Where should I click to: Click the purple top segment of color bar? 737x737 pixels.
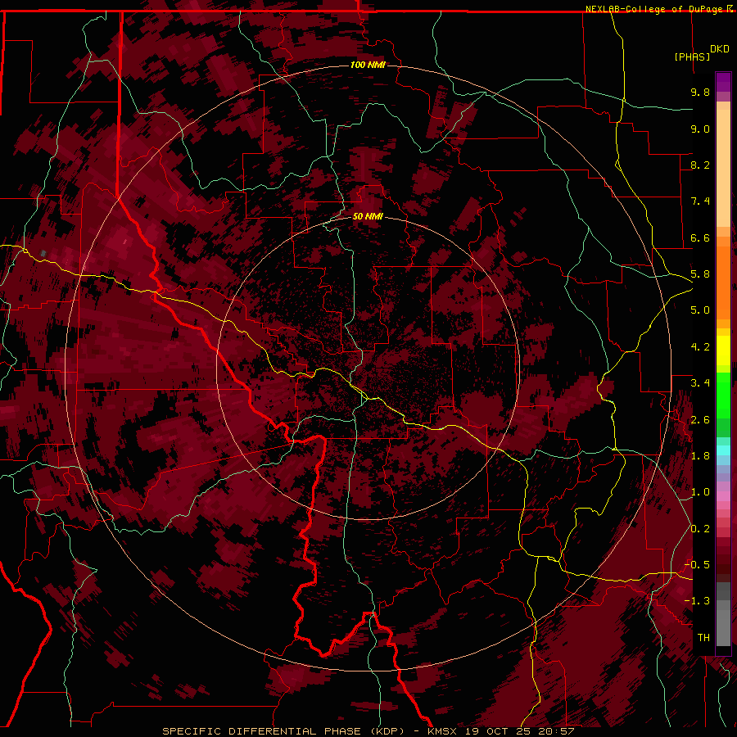(x=723, y=82)
